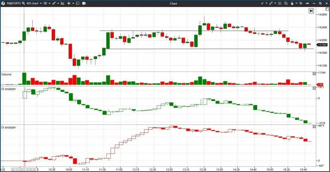Click the square layout icon in the toolbar
The height and width of the screenshot is (172, 330).
(78, 3)
